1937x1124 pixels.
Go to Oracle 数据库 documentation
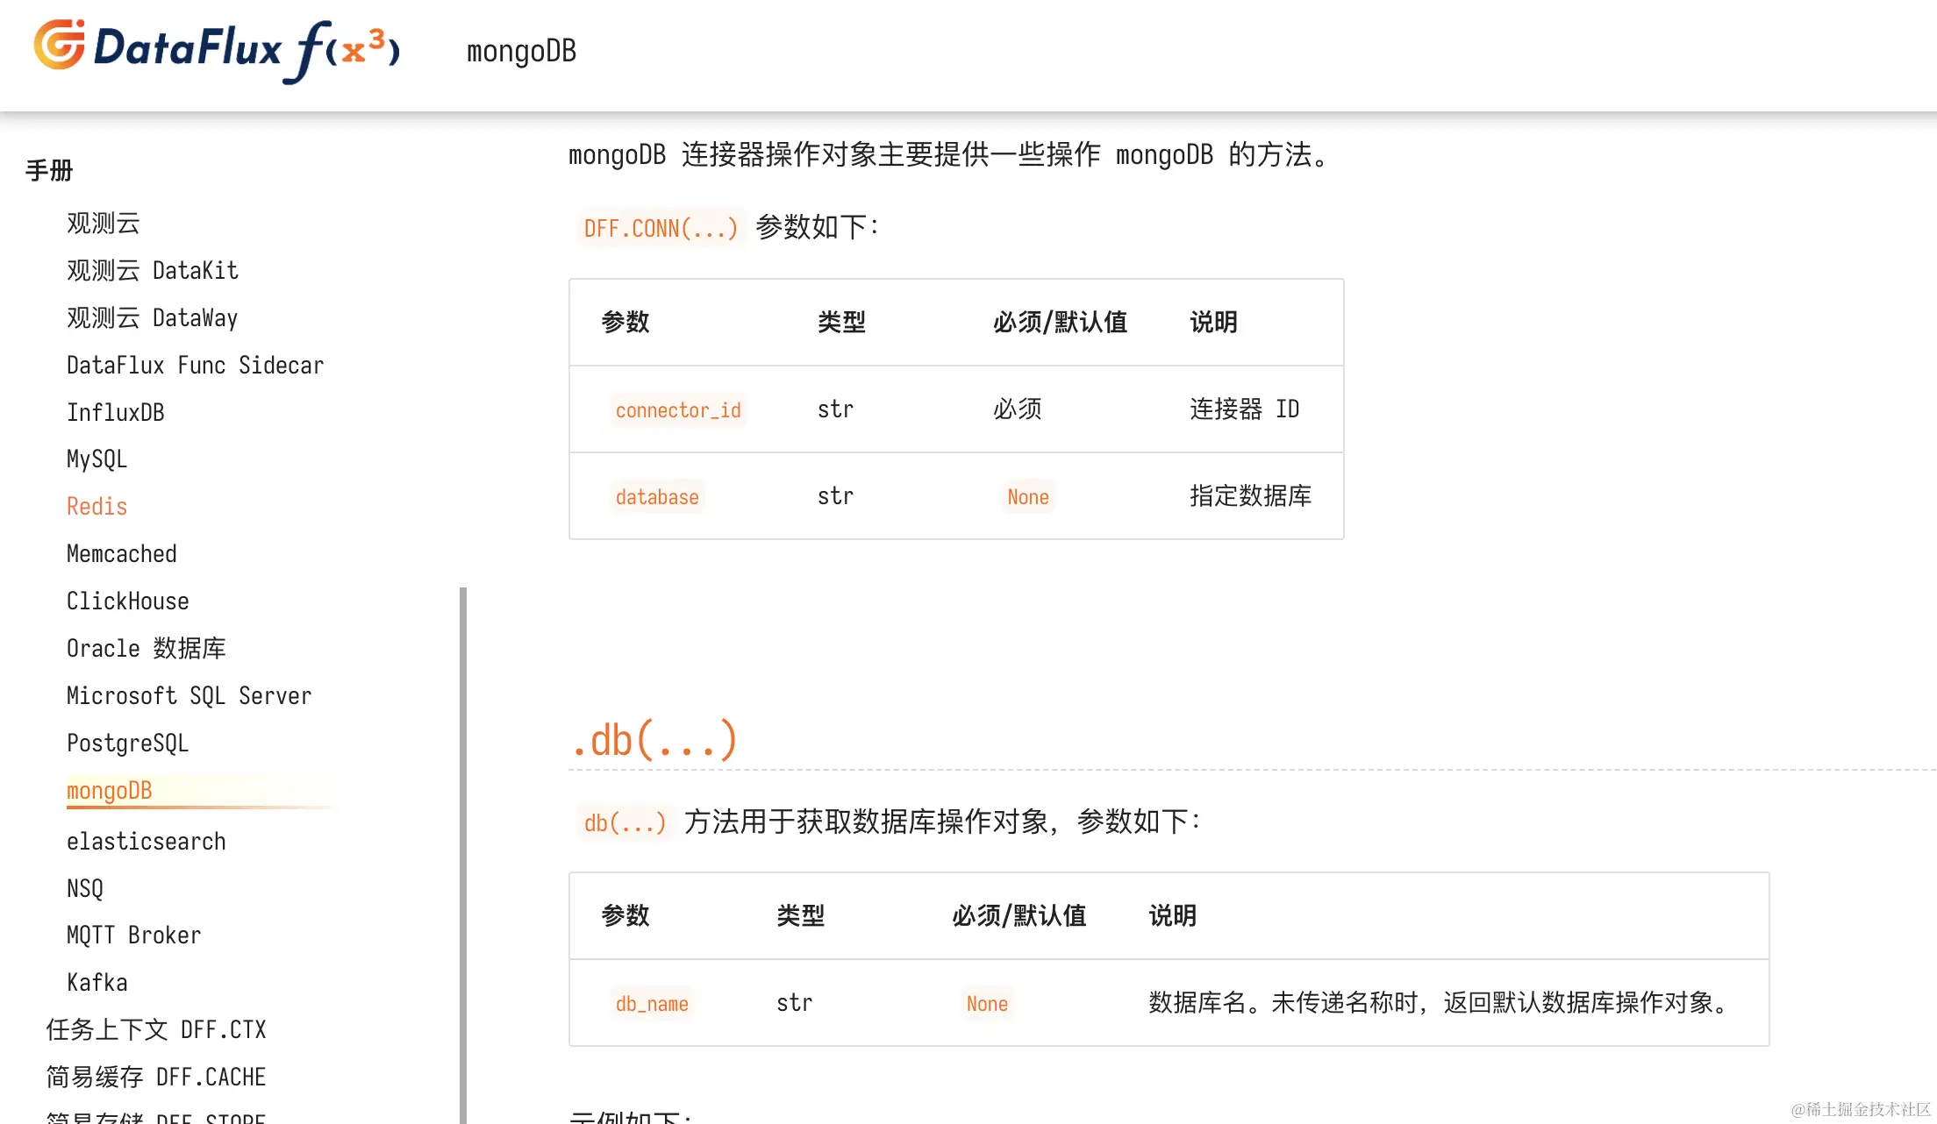146,648
